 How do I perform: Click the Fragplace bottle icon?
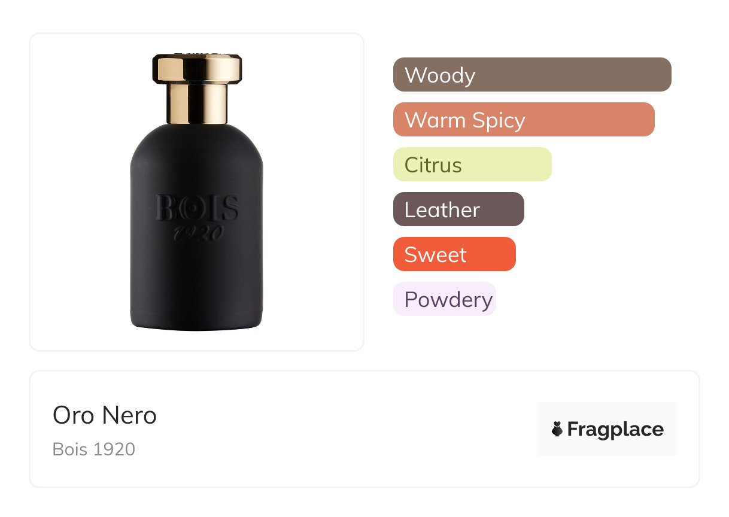click(557, 429)
